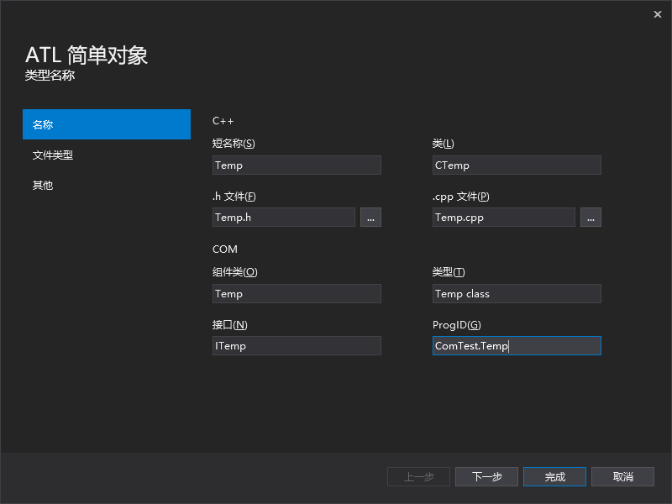Image resolution: width=672 pixels, height=504 pixels.
Task: Select the 名称 page in the sidebar
Action: click(x=107, y=123)
